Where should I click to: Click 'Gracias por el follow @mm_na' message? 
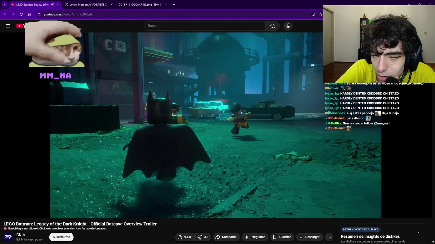pyautogui.click(x=366, y=123)
